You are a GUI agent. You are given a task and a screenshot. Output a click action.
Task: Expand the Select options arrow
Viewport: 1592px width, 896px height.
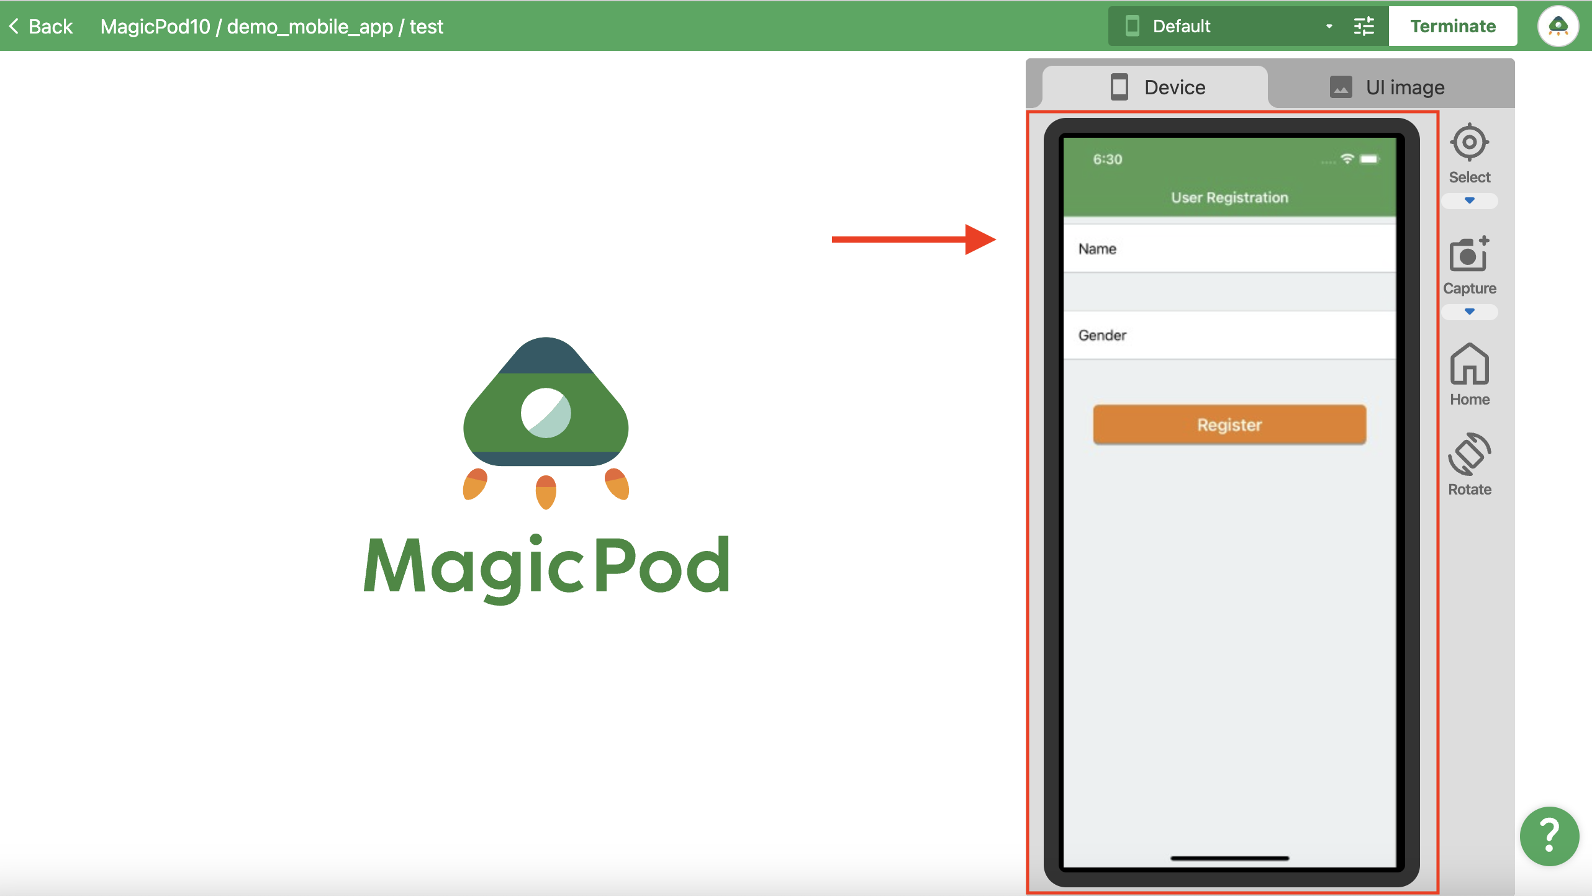(1469, 200)
